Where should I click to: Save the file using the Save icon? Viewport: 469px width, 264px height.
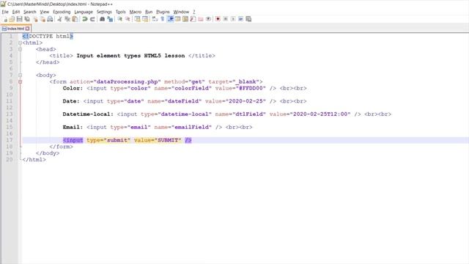(x=20, y=19)
